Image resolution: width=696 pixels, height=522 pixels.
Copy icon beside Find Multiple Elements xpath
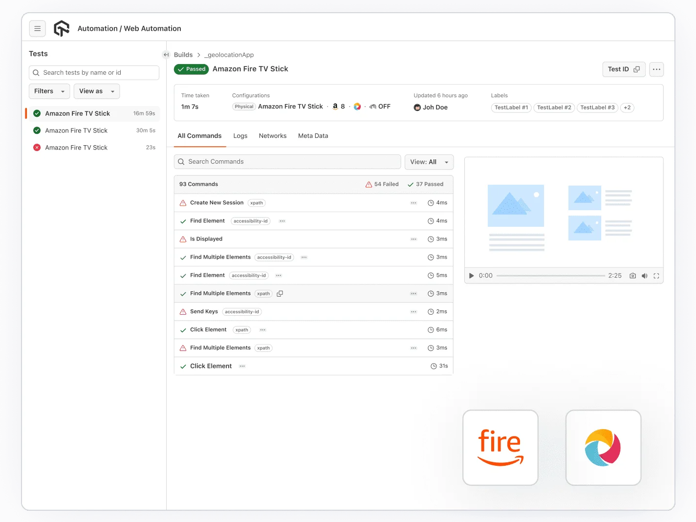280,294
